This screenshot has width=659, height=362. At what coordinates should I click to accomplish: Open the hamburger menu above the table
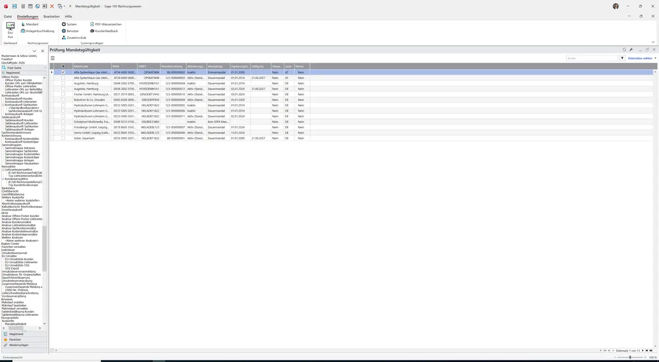(53, 58)
